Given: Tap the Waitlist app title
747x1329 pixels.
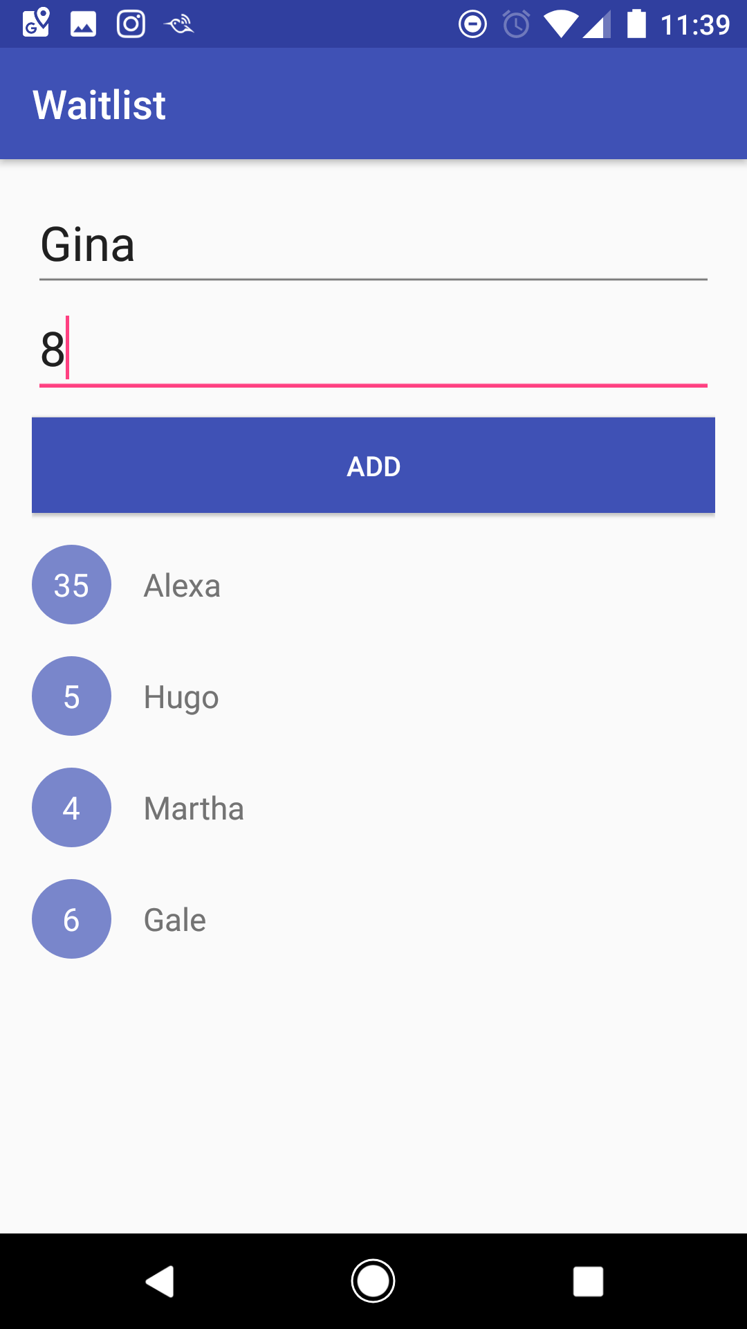Looking at the screenshot, I should click(100, 105).
